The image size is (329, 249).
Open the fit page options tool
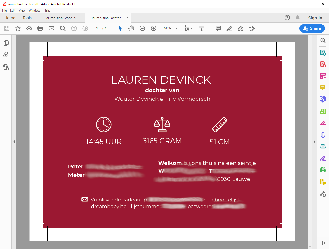(188, 28)
